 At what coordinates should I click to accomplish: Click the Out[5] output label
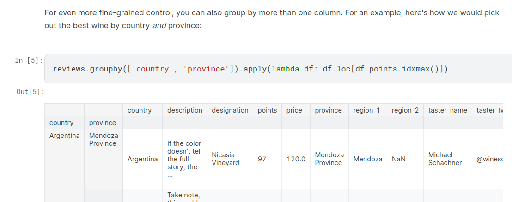30,91
